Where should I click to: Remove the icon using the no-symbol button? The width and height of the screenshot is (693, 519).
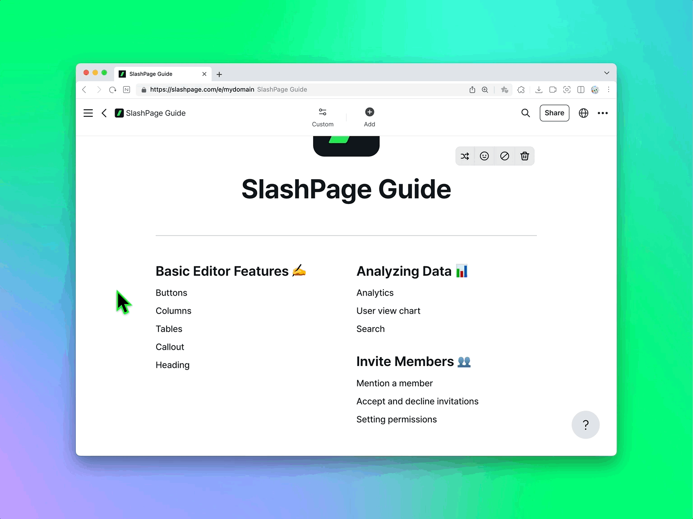(505, 156)
